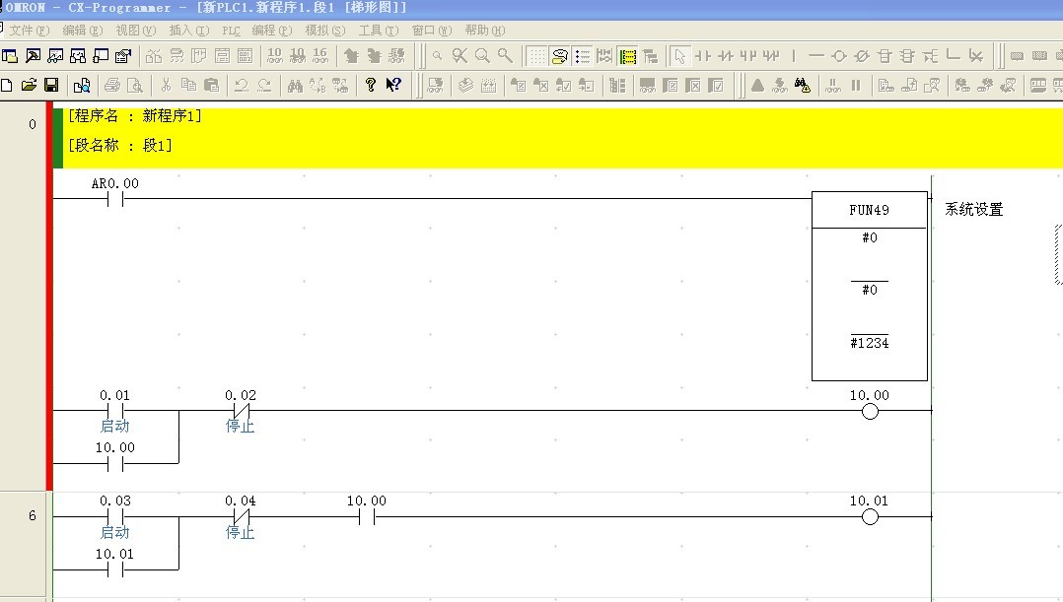
Task: Open the 工具(T) menu
Action: (x=378, y=31)
